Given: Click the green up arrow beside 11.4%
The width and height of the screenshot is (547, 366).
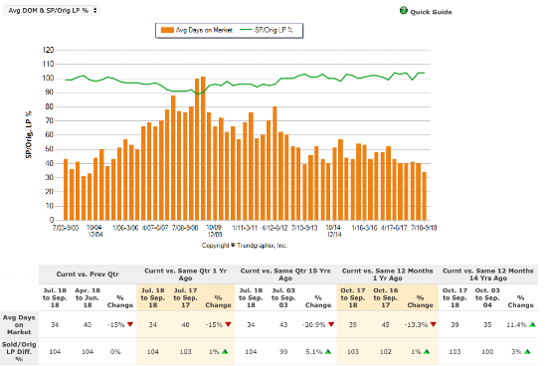Looking at the screenshot, I should tap(532, 324).
